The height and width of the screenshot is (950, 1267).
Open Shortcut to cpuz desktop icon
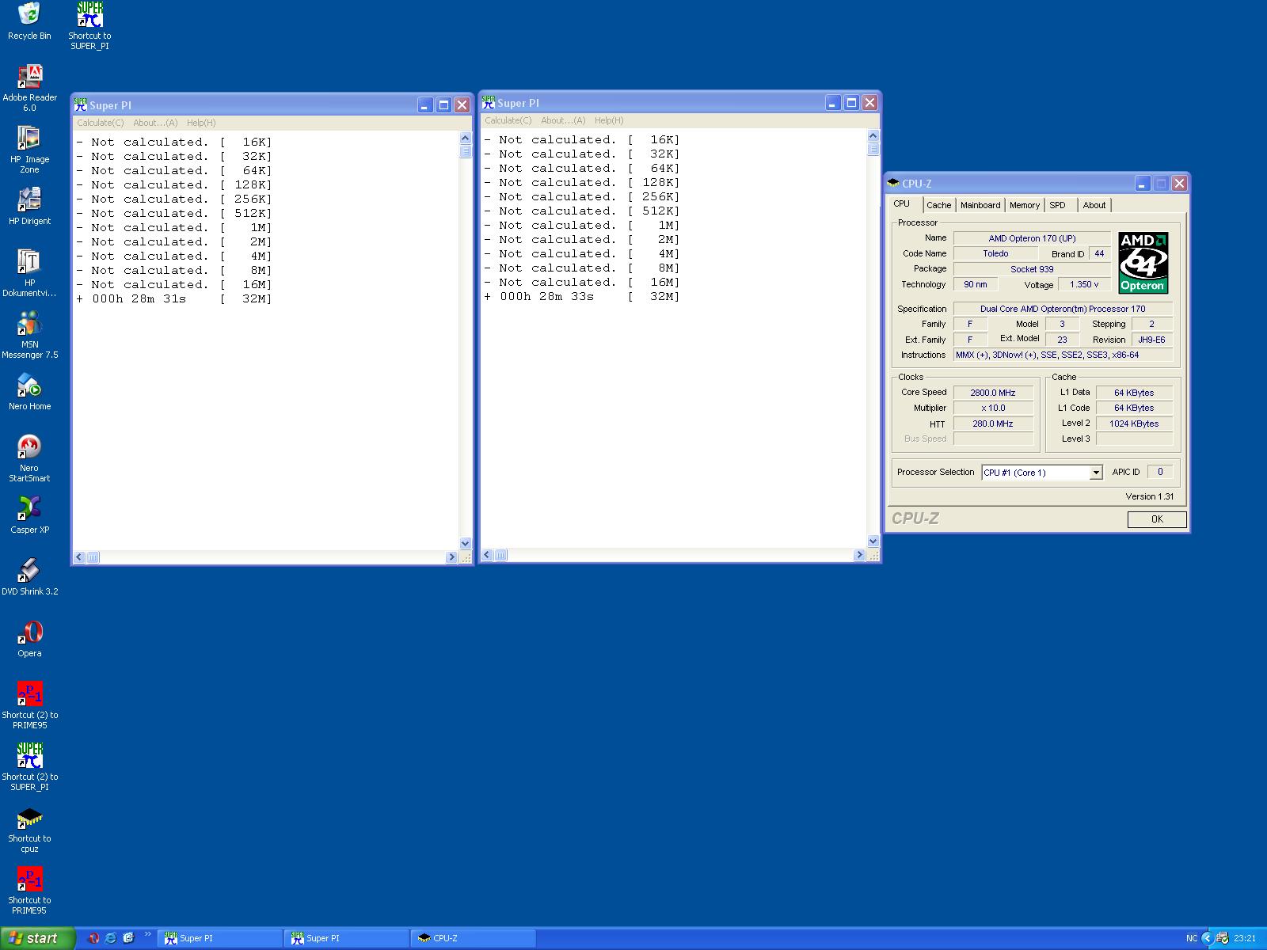pyautogui.click(x=29, y=829)
